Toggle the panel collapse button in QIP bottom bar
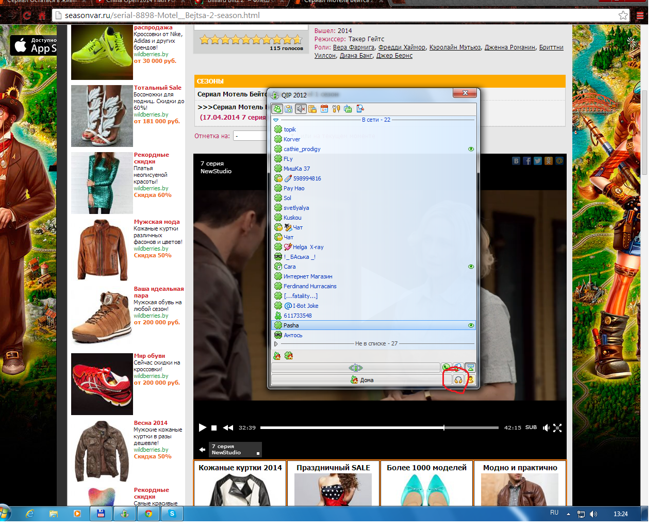660x528 pixels. (470, 368)
